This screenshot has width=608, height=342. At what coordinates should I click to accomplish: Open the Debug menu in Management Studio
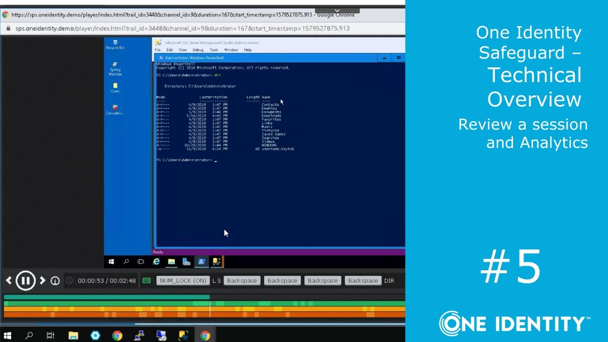(x=198, y=50)
